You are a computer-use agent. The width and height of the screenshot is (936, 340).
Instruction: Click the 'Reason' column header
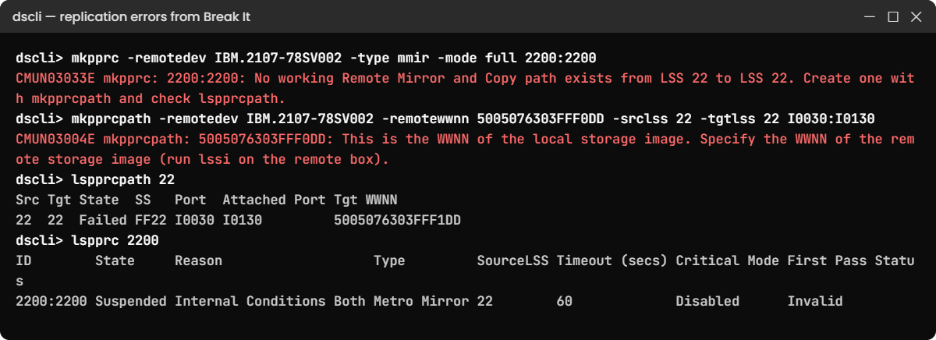click(198, 261)
